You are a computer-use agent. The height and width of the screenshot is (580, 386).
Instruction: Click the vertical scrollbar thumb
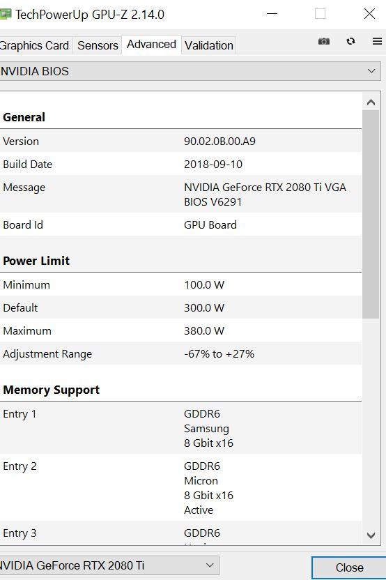click(x=371, y=215)
